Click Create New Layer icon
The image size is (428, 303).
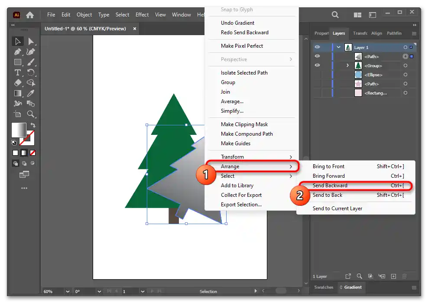[x=393, y=276]
